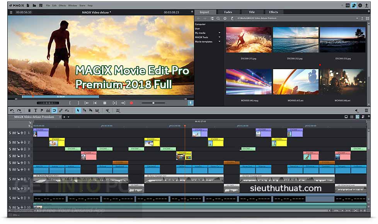Click the Save project disk icon
The width and height of the screenshot is (378, 224).
[41, 5]
